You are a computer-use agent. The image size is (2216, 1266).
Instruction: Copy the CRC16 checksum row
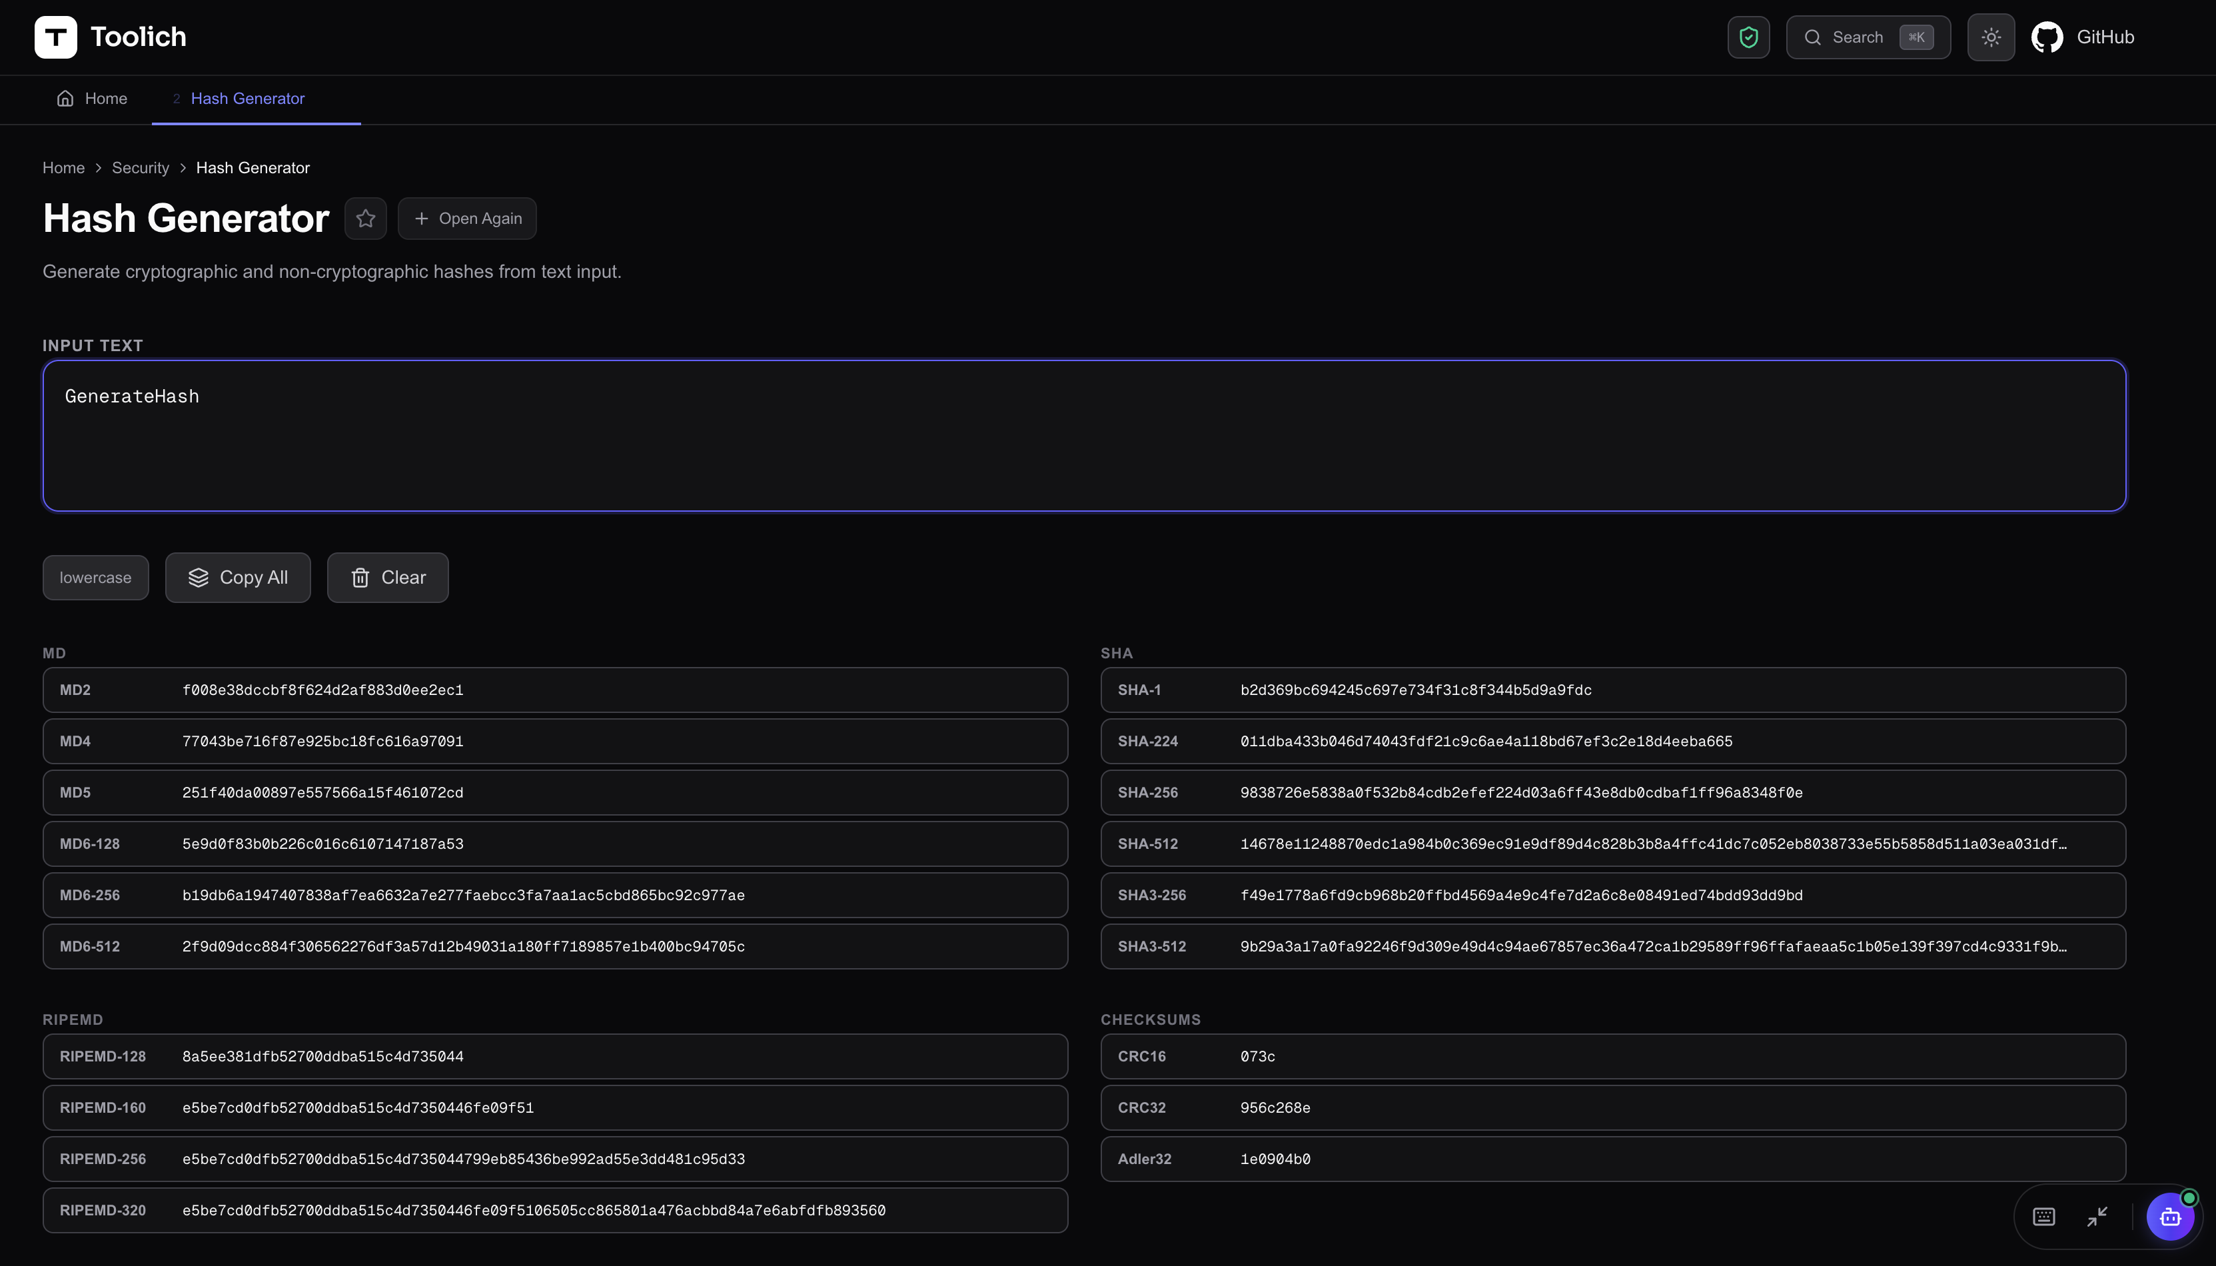point(1612,1057)
